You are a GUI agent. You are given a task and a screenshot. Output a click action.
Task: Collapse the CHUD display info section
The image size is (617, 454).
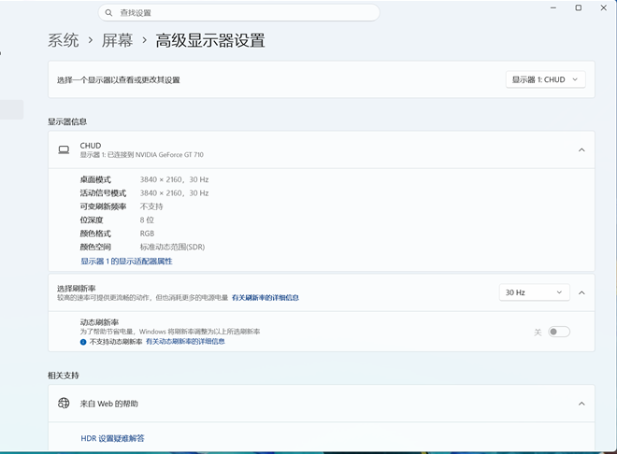(581, 149)
